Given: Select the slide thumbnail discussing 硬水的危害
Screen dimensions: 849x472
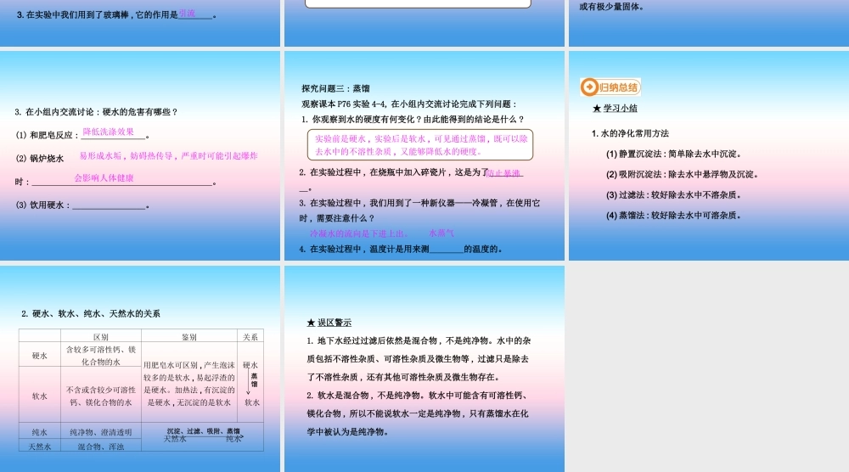Looking at the screenshot, I should coord(140,156).
